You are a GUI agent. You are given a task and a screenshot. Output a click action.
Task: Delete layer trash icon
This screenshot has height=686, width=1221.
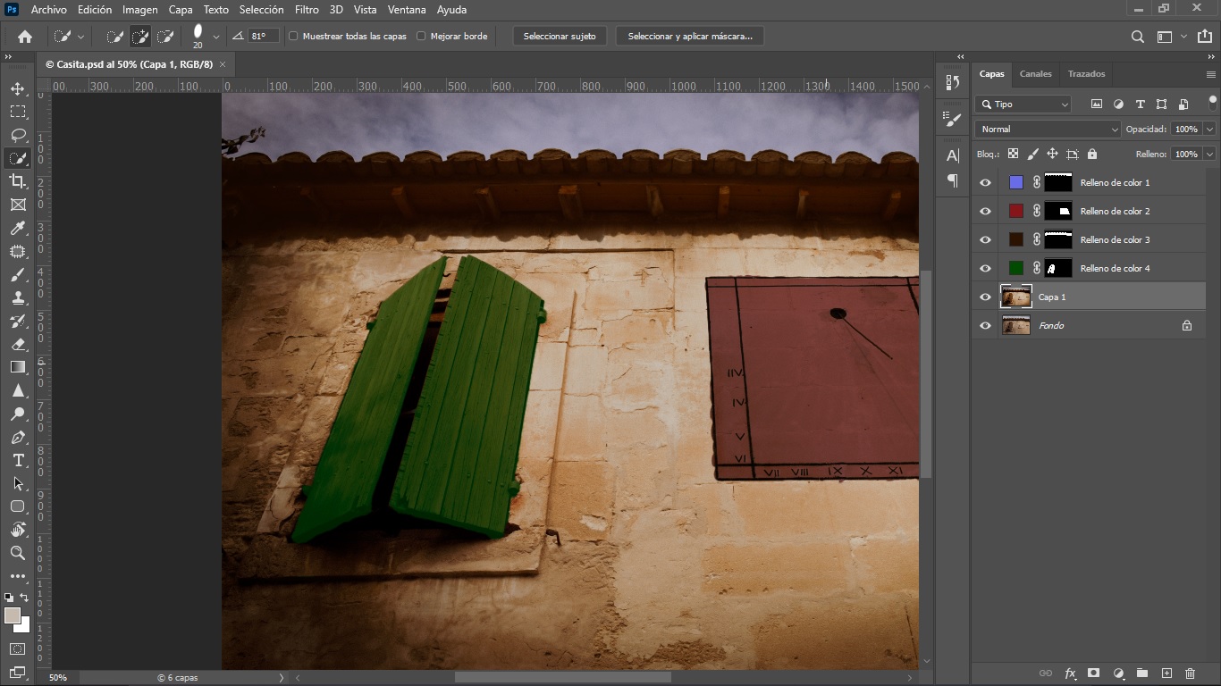(1190, 673)
